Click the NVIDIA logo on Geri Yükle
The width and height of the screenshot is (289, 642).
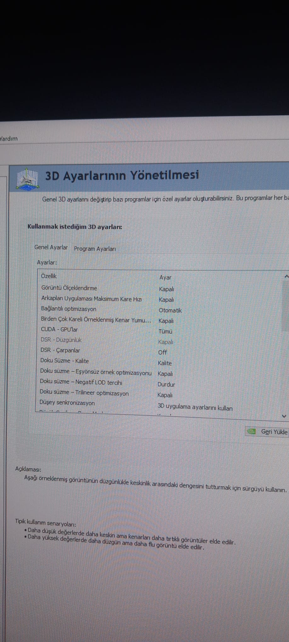252,431
